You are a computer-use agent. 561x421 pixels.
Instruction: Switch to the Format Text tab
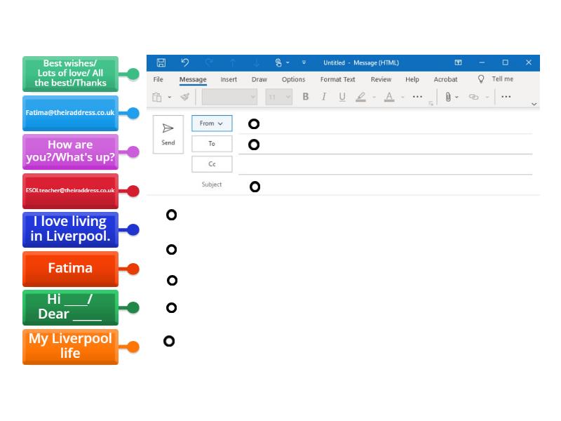(337, 79)
